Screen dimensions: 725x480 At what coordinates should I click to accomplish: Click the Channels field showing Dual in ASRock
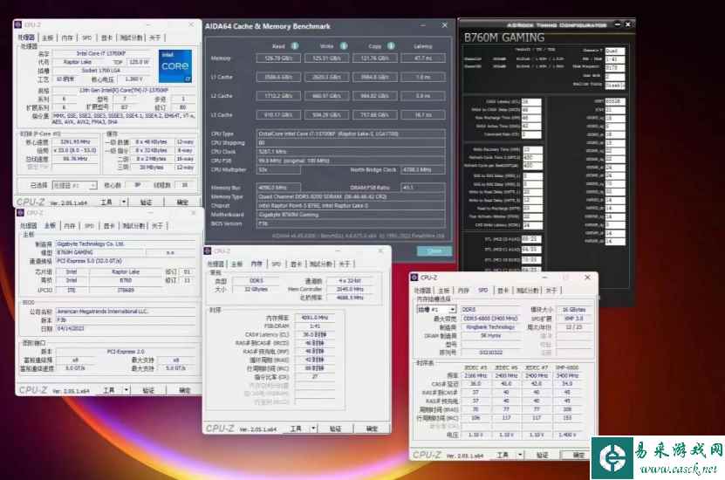pos(615,51)
